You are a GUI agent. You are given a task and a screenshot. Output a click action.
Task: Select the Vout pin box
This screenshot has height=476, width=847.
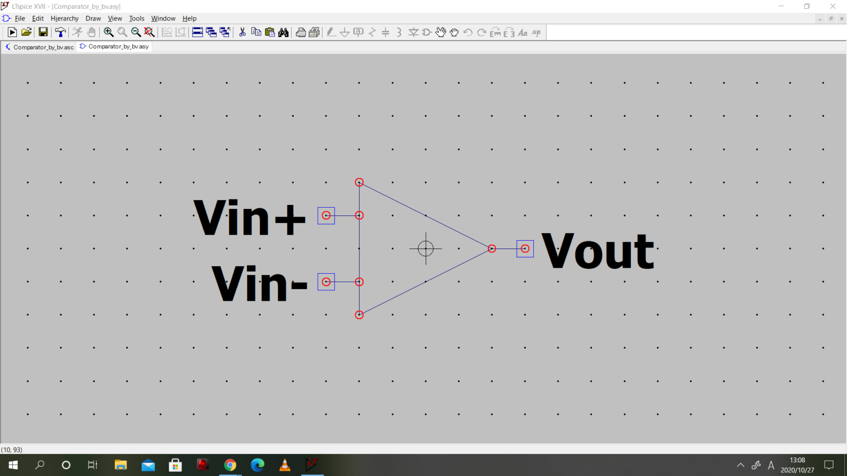pos(525,248)
